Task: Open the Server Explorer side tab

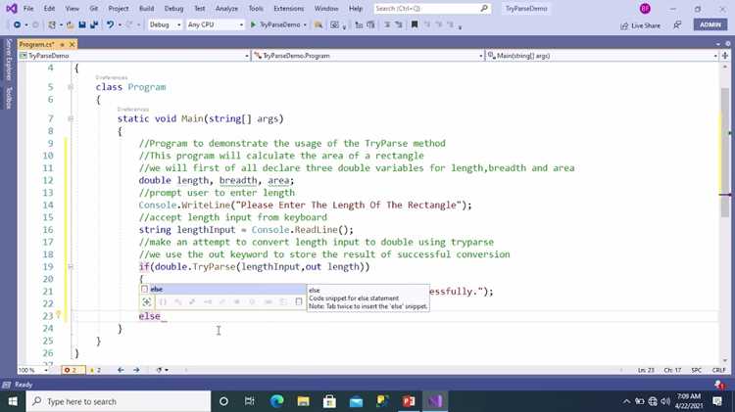Action: tap(8, 60)
